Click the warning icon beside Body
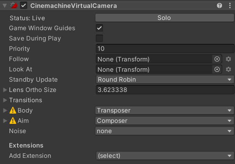 click(x=13, y=110)
